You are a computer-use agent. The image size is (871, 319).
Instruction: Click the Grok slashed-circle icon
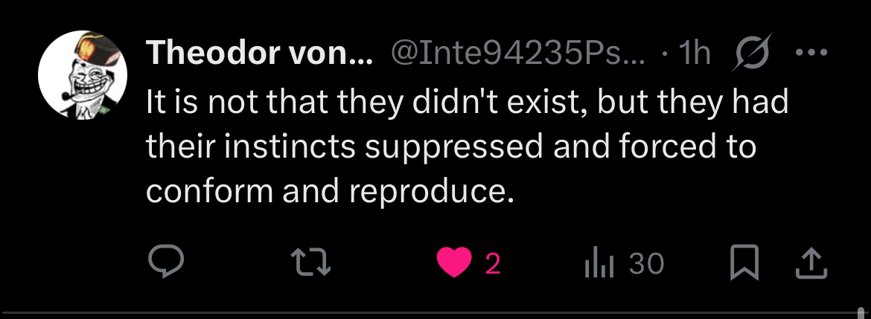tap(753, 54)
